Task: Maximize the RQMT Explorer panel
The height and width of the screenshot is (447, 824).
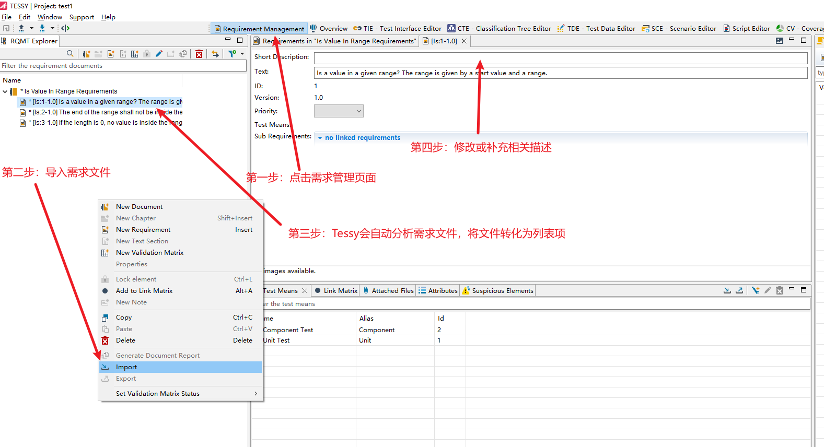Action: (240, 40)
